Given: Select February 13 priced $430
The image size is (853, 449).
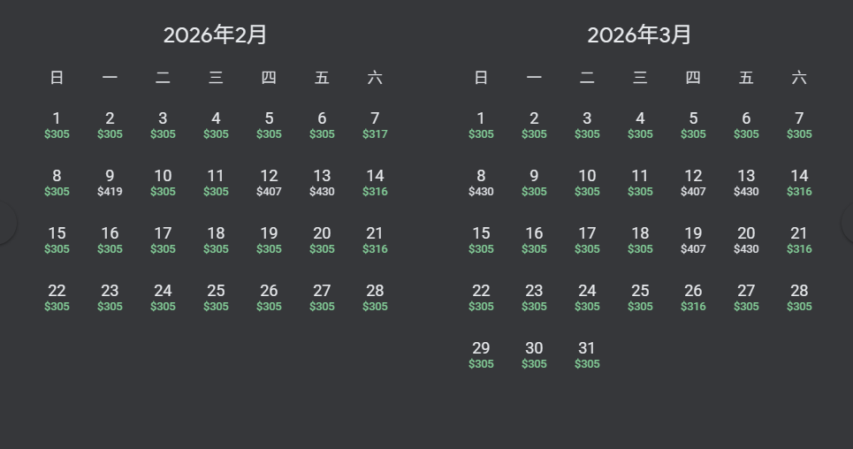Looking at the screenshot, I should pyautogui.click(x=322, y=182).
